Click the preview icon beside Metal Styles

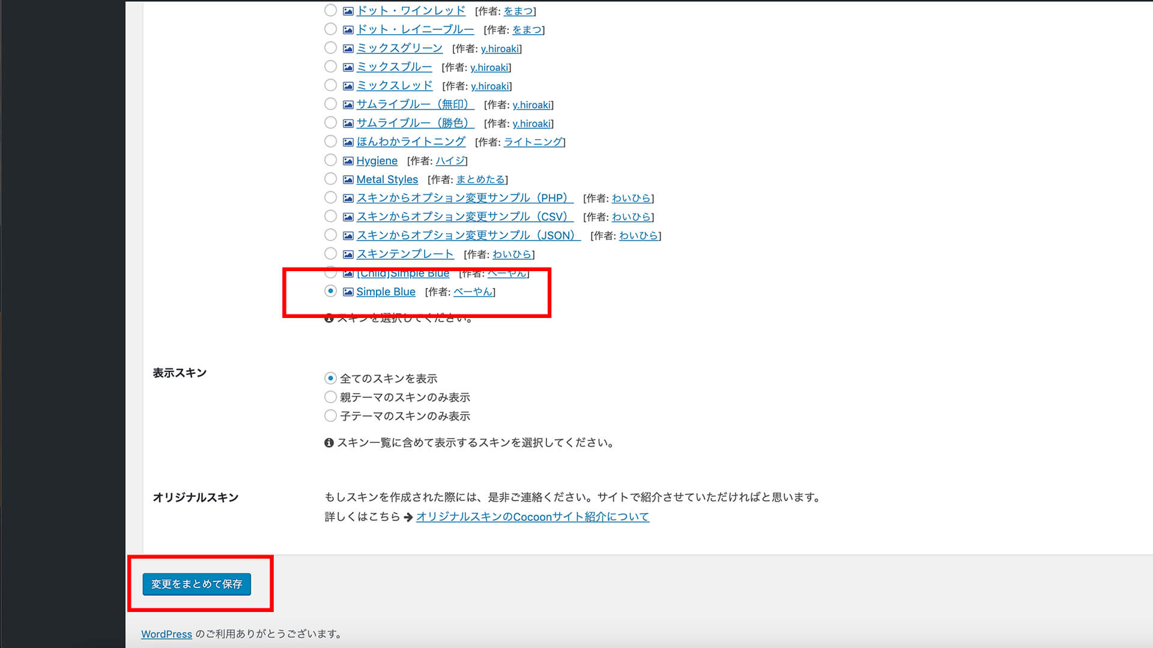pos(348,179)
